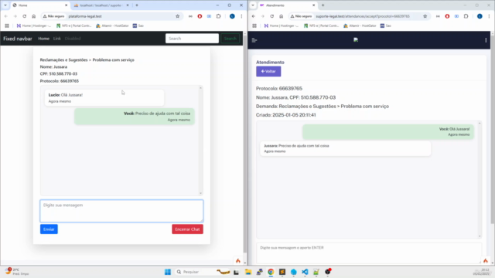Focus the Digite sua mensagem textarea
The width and height of the screenshot is (495, 278).
[x=121, y=211]
